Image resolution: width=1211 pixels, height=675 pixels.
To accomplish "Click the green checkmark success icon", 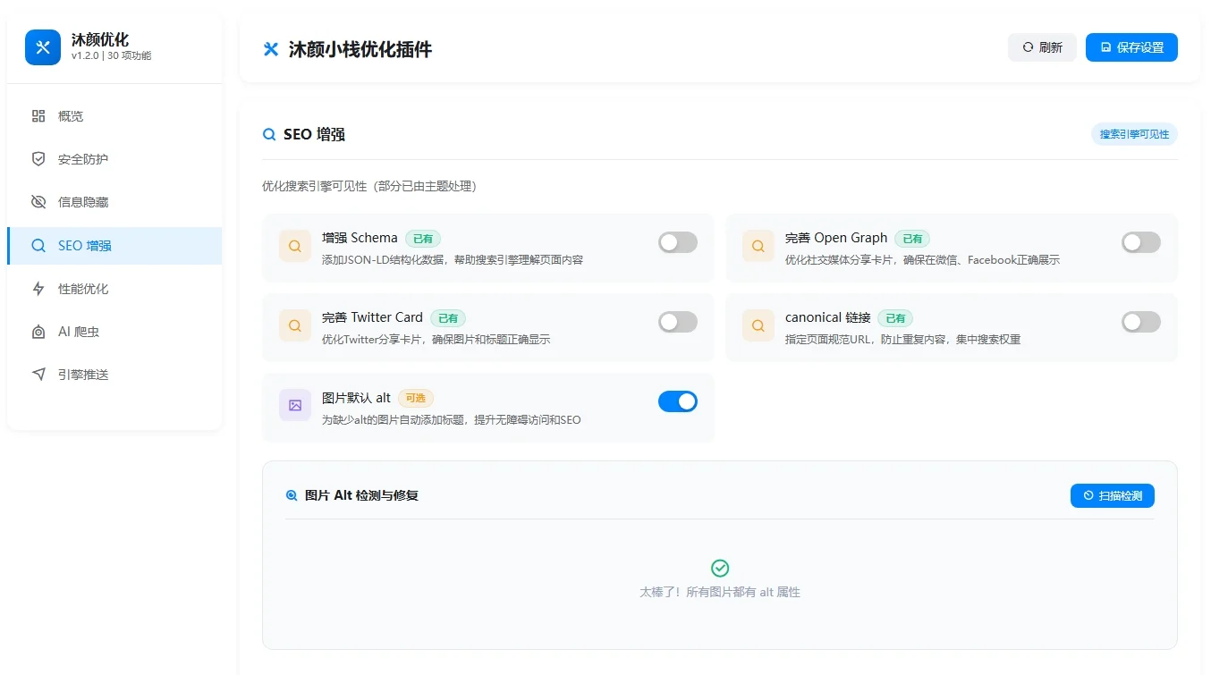I will (720, 569).
